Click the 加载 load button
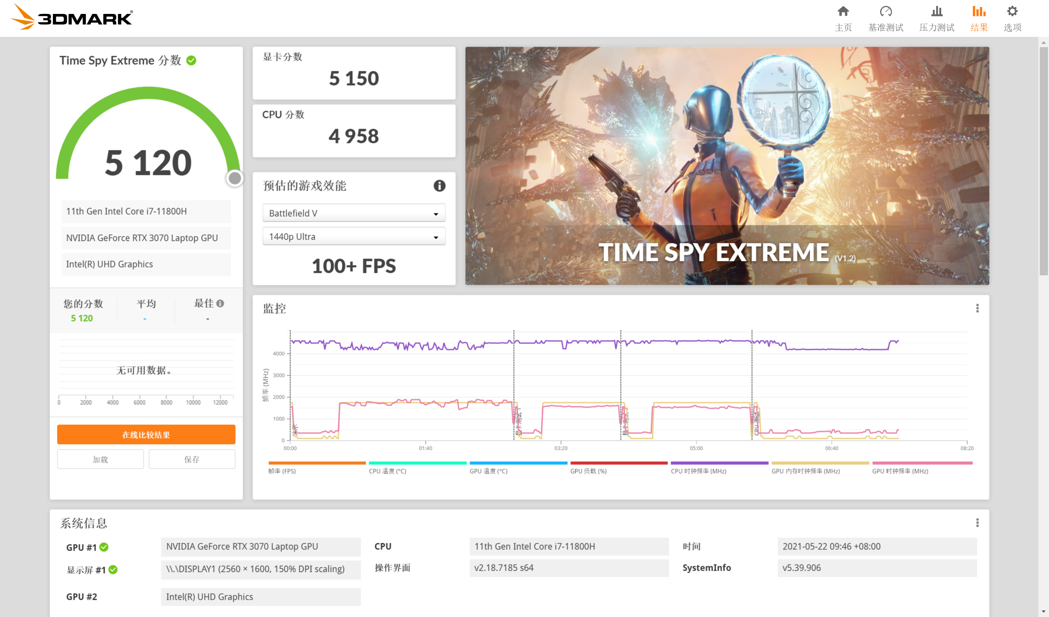The height and width of the screenshot is (617, 1049). [x=100, y=459]
